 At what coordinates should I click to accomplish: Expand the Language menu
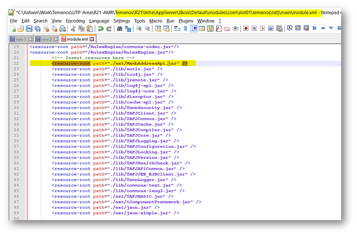point(99,21)
